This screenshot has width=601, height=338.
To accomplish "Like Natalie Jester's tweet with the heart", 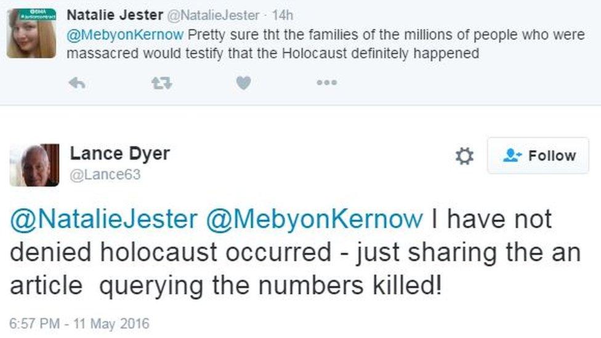I will point(243,83).
